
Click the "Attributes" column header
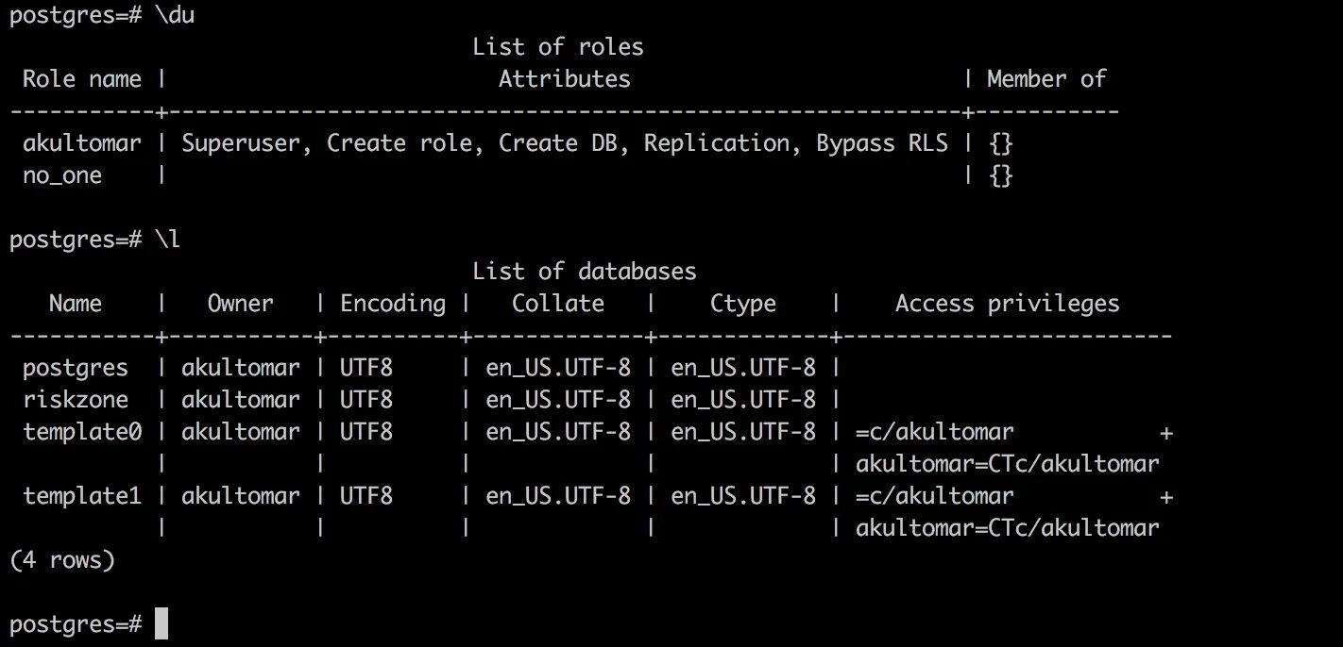[x=564, y=79]
